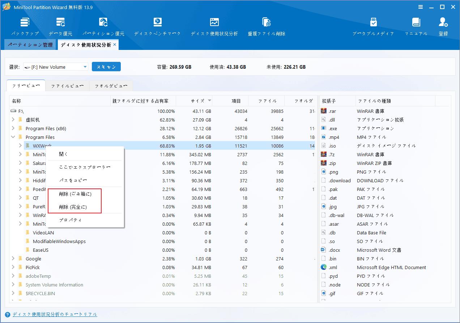
Task: Expand the Google folder
Action: pyautogui.click(x=13, y=259)
